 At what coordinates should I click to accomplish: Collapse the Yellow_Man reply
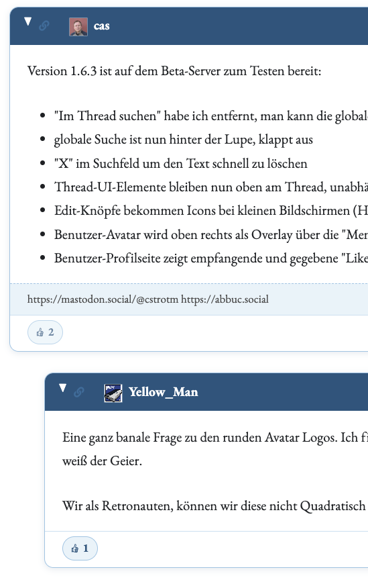click(63, 388)
